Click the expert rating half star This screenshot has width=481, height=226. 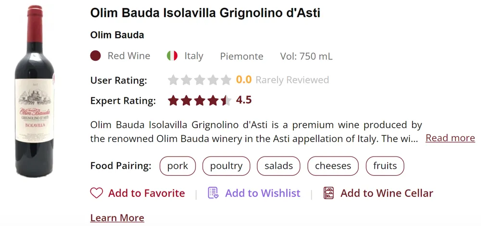pos(226,100)
